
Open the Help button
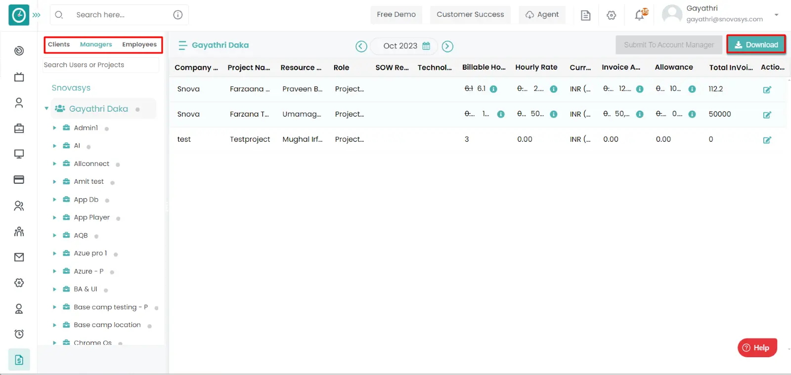(757, 347)
